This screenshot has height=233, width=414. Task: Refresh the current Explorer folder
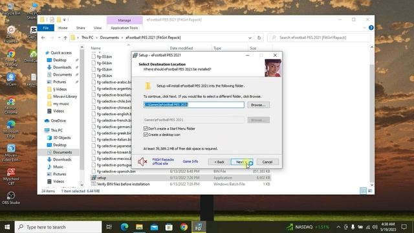point(259,38)
